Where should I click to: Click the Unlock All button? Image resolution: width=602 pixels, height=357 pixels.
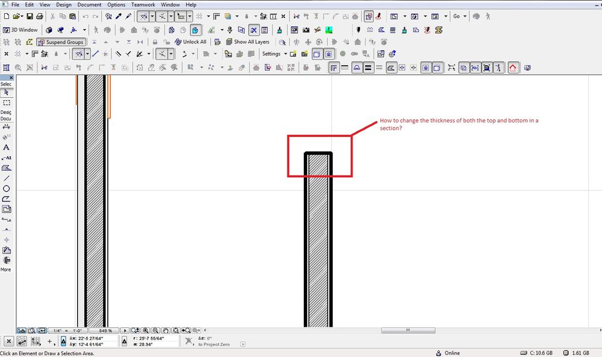(x=190, y=42)
